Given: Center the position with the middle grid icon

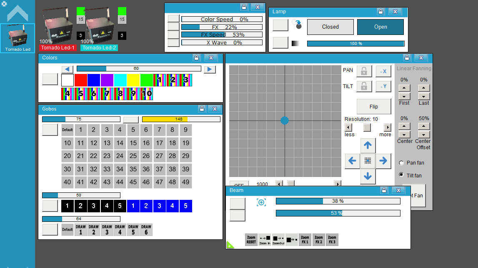Looking at the screenshot, I should [x=368, y=161].
